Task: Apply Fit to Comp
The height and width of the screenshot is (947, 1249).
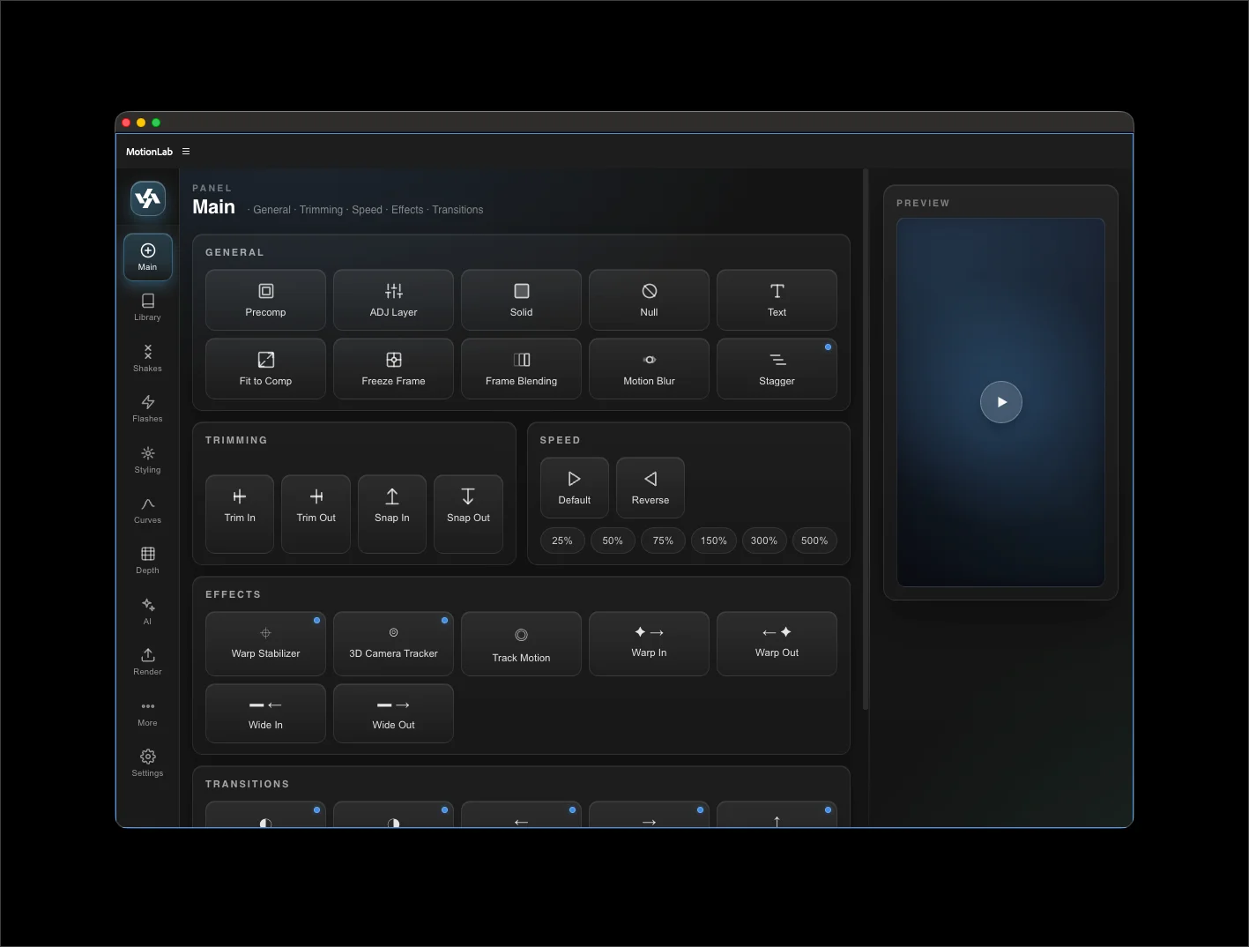Action: click(x=265, y=369)
